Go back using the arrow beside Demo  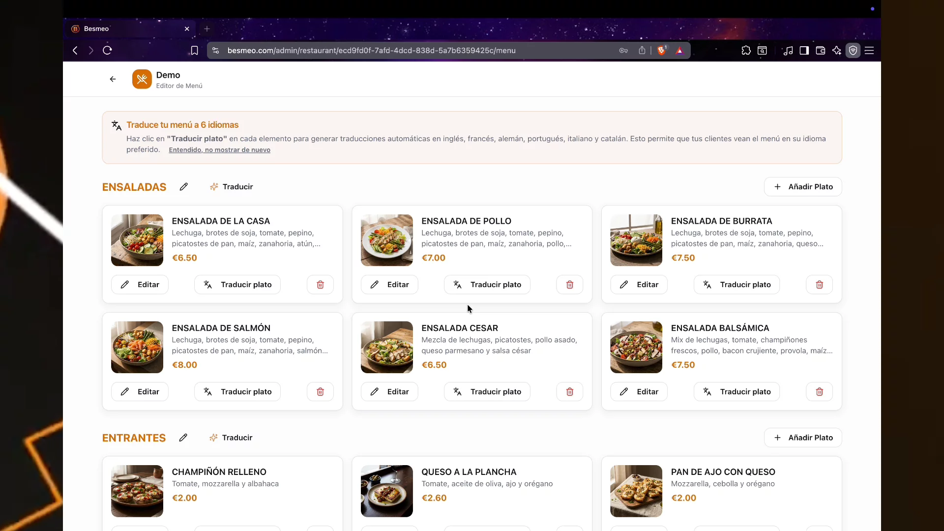click(113, 79)
